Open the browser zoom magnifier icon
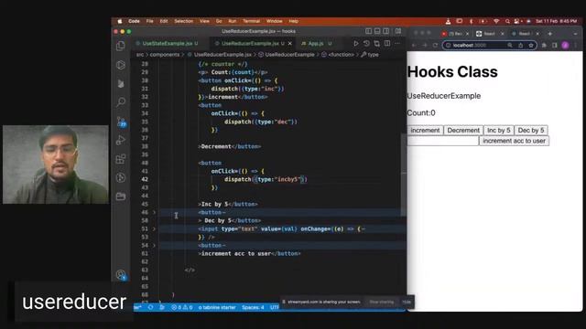This screenshot has width=586, height=329. (x=510, y=45)
